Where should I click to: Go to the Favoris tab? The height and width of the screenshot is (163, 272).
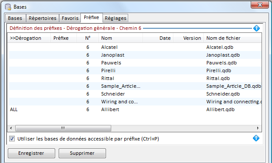pyautogui.click(x=70, y=18)
